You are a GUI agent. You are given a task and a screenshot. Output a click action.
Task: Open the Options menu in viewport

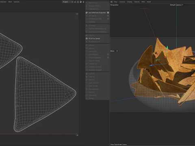click(137, 2)
